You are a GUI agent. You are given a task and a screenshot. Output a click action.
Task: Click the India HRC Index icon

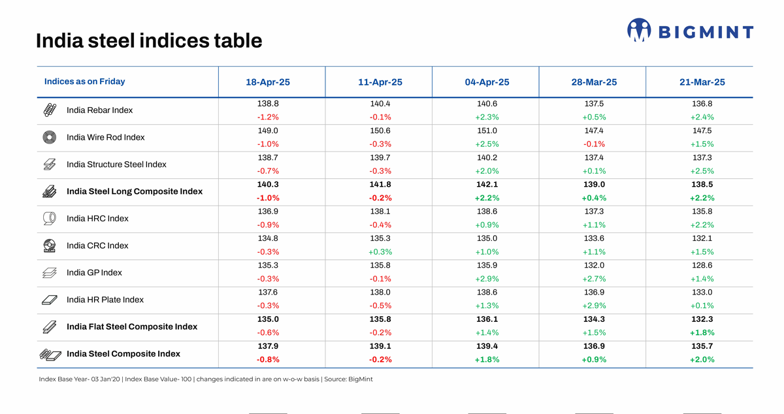(x=50, y=219)
